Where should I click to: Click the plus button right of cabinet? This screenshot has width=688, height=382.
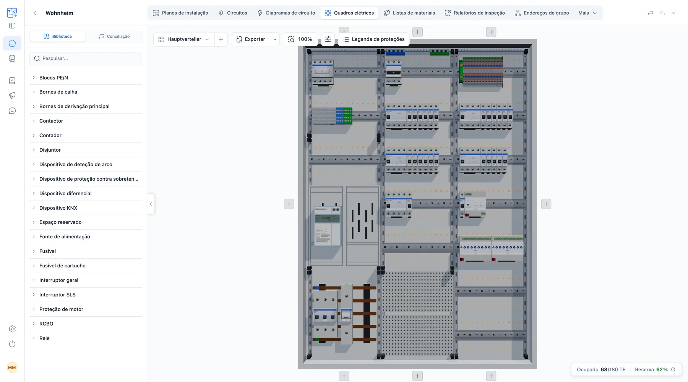click(546, 204)
